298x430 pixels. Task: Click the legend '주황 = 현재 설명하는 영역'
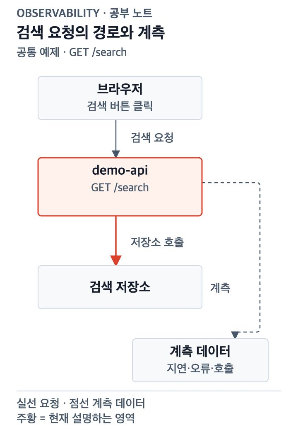click(76, 418)
